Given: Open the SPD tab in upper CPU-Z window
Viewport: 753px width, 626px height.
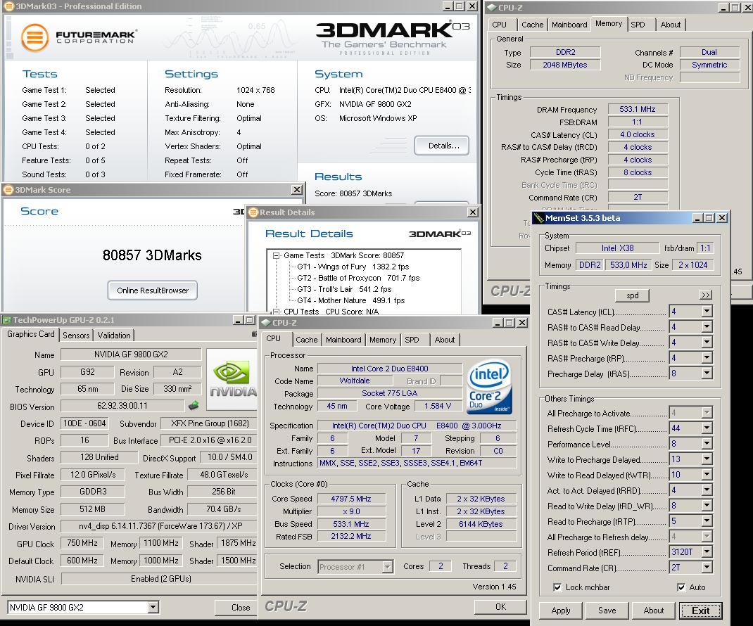Looking at the screenshot, I should click(x=638, y=25).
